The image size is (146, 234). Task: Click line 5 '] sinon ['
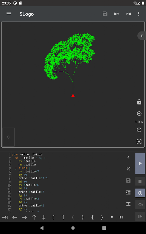[23, 168]
